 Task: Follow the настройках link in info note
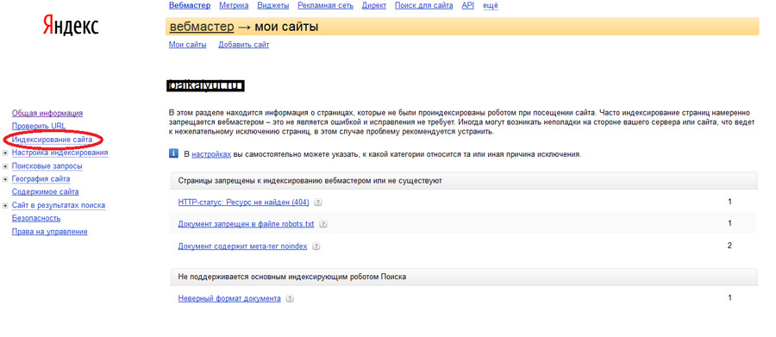211,154
